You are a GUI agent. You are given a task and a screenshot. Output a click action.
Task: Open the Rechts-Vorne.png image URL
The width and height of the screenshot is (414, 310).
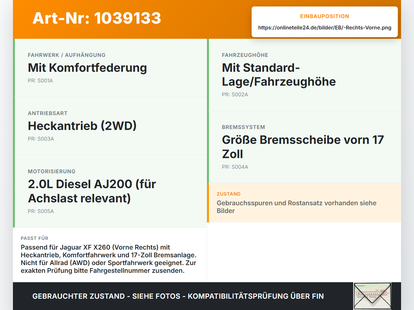click(x=324, y=27)
